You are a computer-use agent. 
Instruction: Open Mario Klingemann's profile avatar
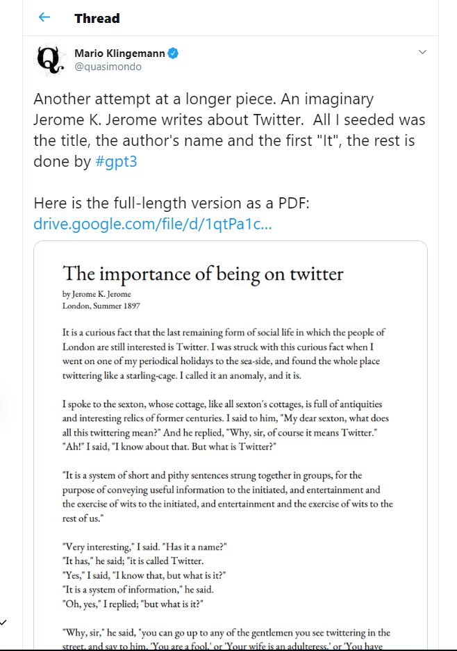(51, 60)
